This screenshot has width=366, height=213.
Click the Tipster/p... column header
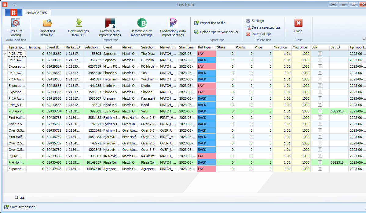pyautogui.click(x=17, y=47)
